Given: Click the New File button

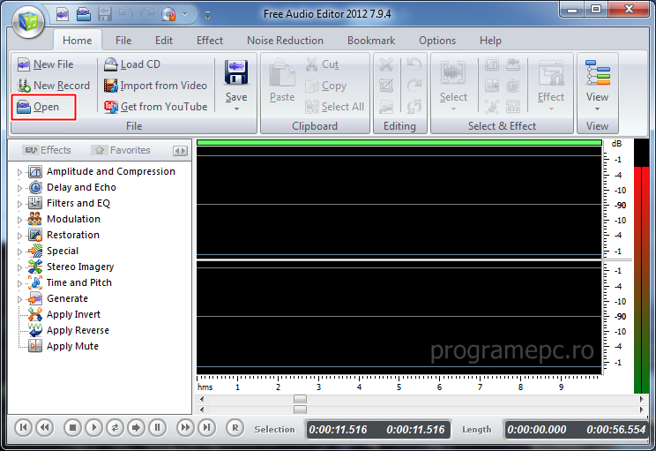Looking at the screenshot, I should coord(45,64).
